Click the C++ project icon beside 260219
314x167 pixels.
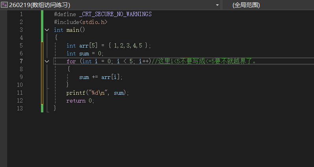click(x=4, y=5)
